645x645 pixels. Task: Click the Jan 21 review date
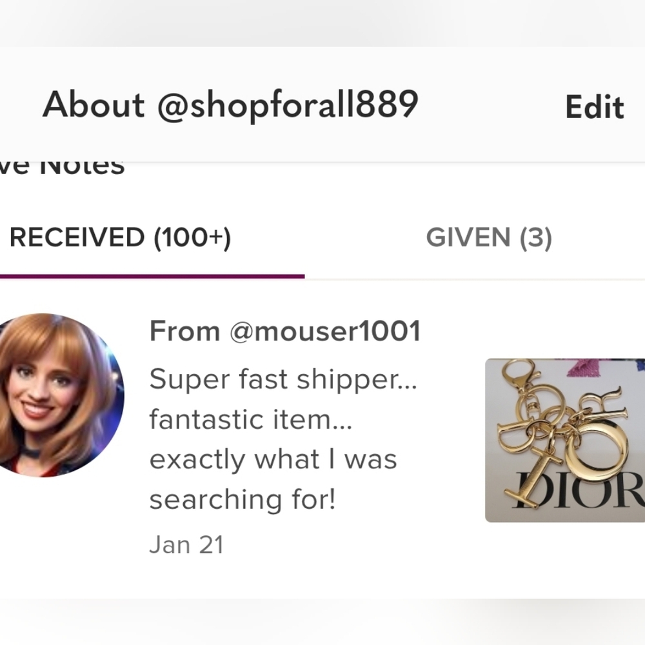pyautogui.click(x=186, y=544)
